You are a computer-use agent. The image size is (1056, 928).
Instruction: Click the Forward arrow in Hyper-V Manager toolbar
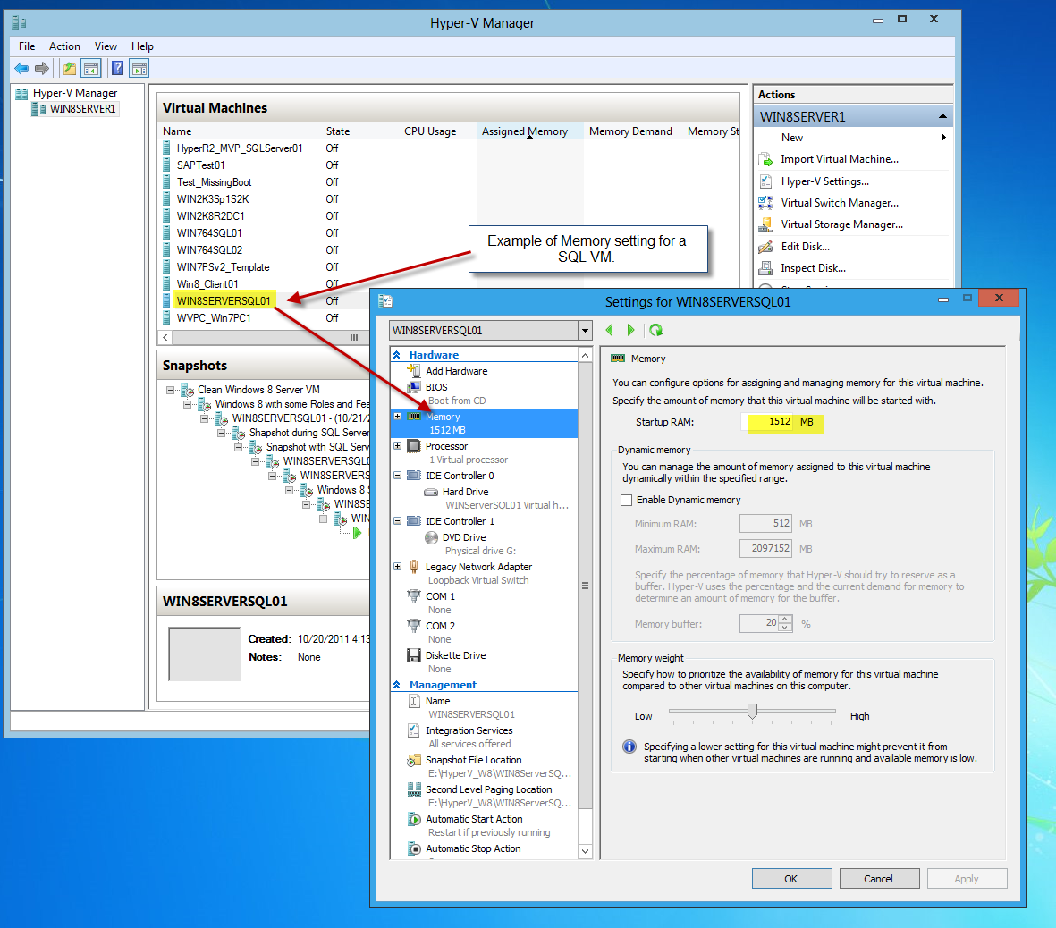click(x=42, y=68)
